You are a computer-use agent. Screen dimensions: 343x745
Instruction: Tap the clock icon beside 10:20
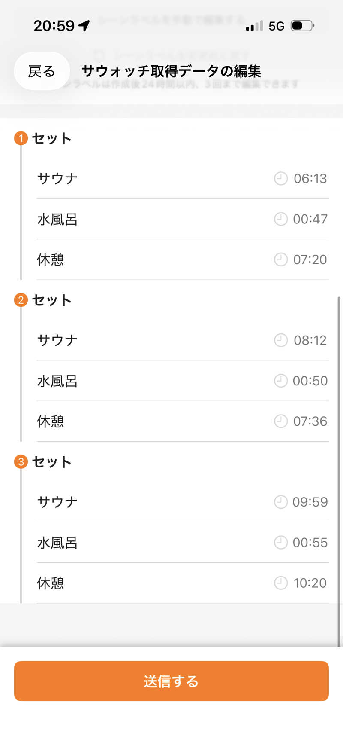[x=281, y=583]
